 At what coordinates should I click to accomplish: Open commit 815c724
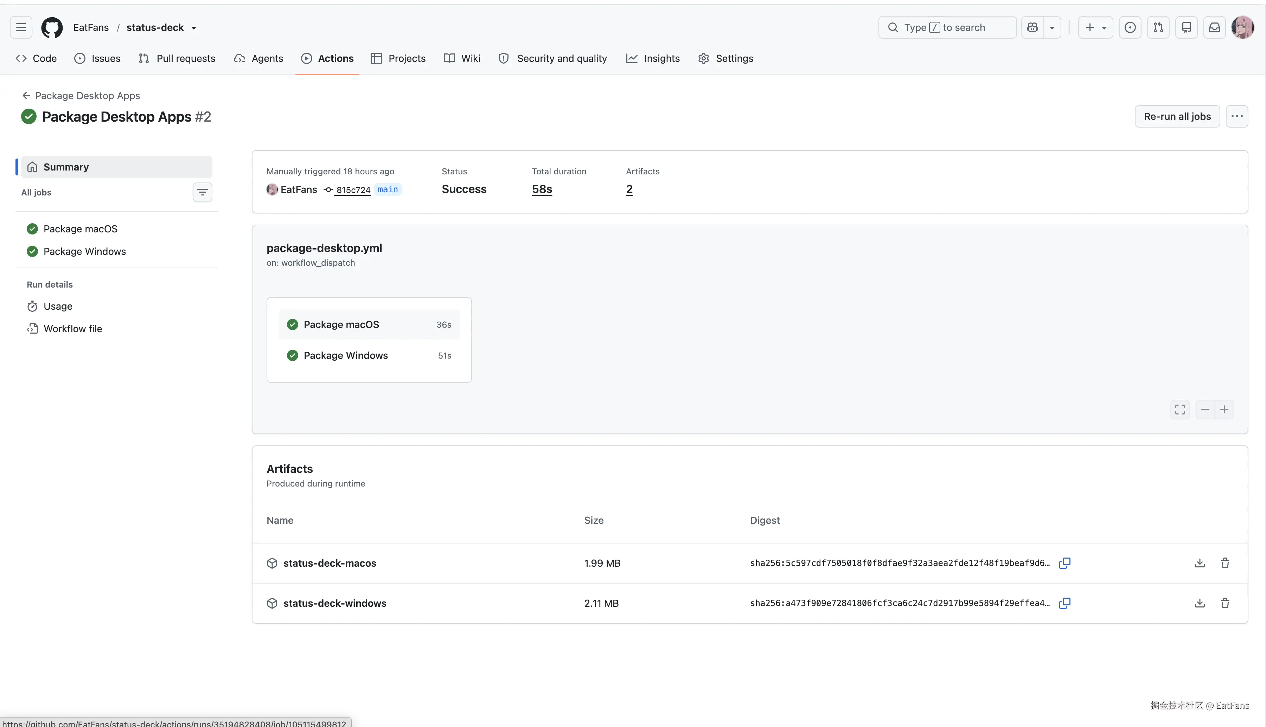(353, 190)
